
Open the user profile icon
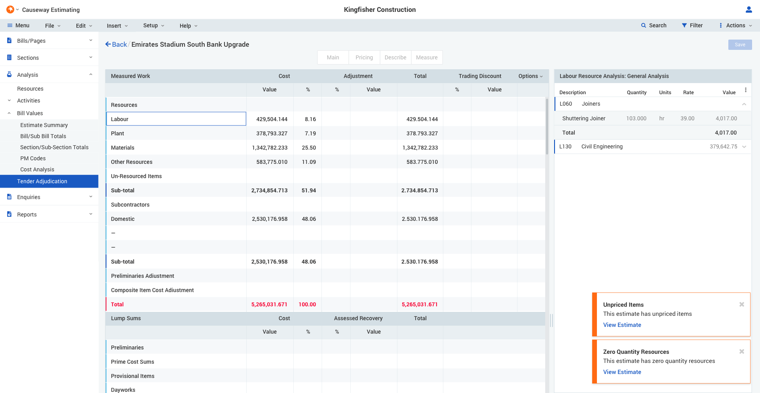coord(749,9)
